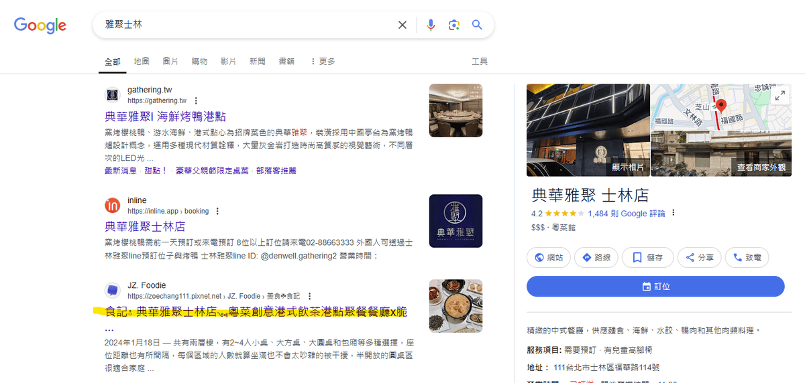Click the 部落客推薦 sitelink
Image resolution: width=805 pixels, height=383 pixels.
(x=276, y=171)
